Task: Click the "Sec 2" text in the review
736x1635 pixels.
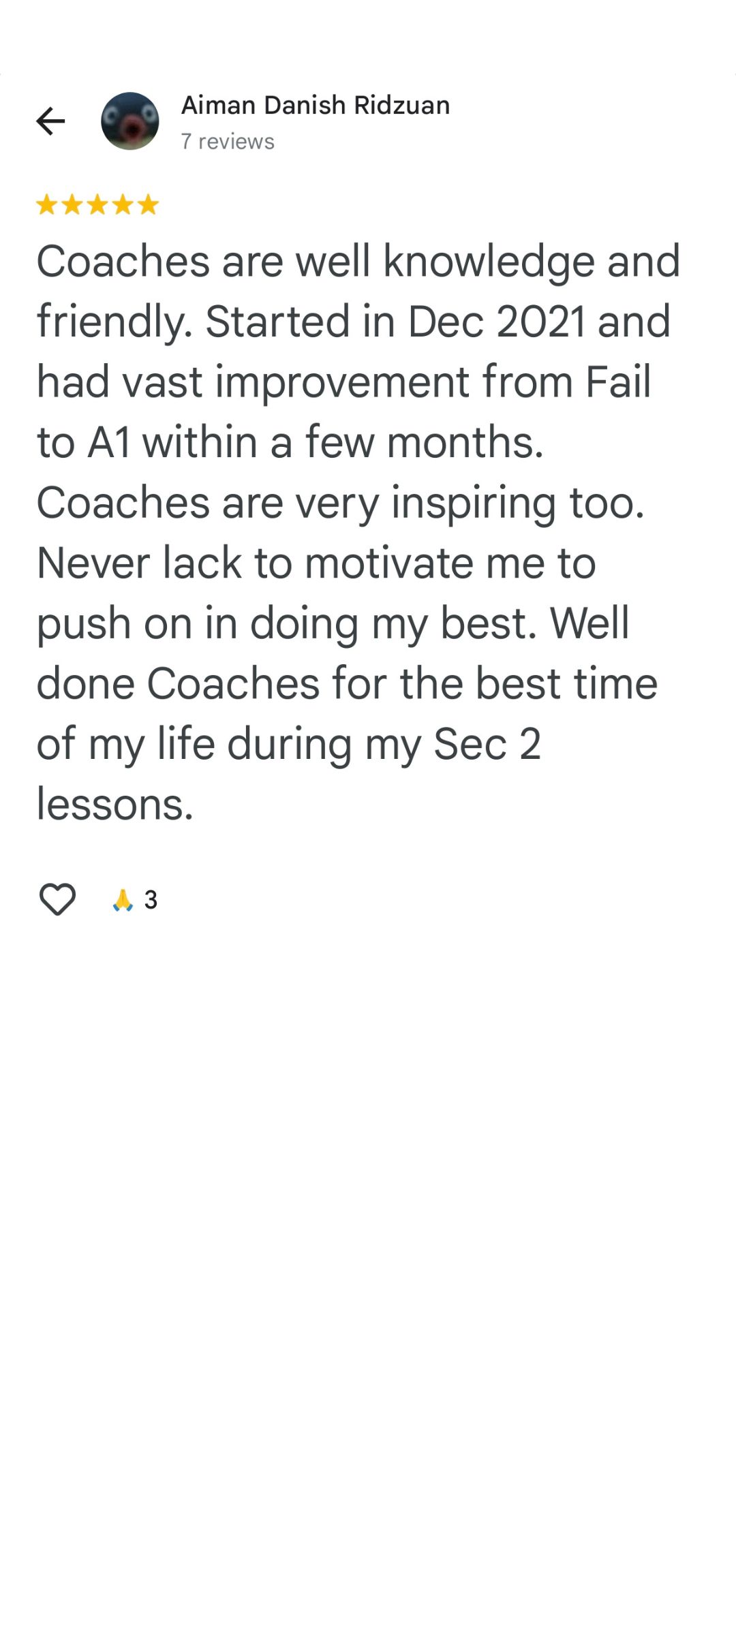Action: pos(487,744)
